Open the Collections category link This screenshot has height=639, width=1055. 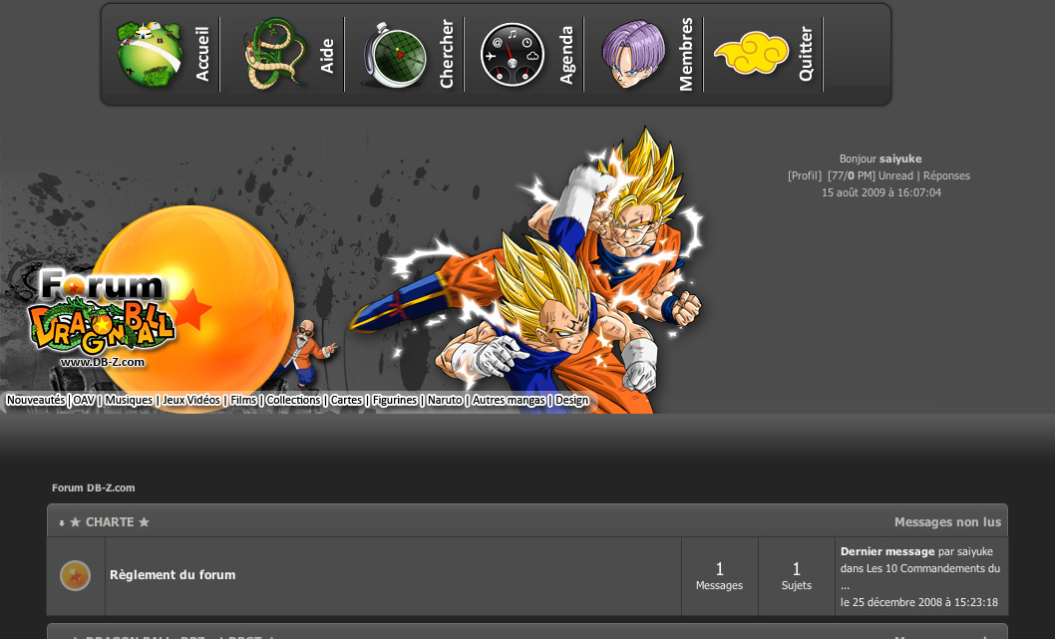tap(293, 400)
